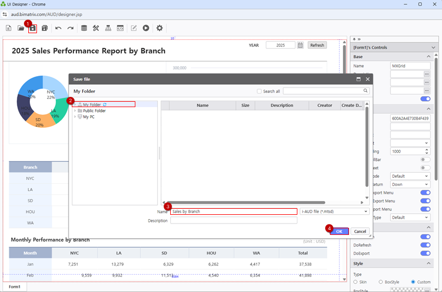Click the Save icon in toolbar
The width and height of the screenshot is (442, 292).
click(33, 28)
